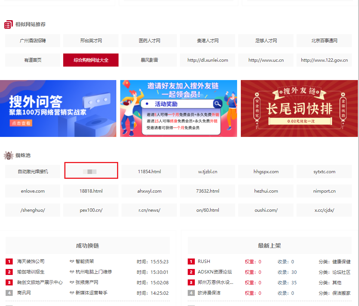The image size is (359, 306).
Task: Open the hhgspx.com spider pool entry
Action: coord(266,172)
